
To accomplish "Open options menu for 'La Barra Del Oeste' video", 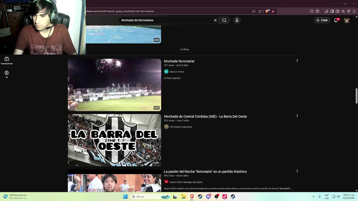I will 297,116.
